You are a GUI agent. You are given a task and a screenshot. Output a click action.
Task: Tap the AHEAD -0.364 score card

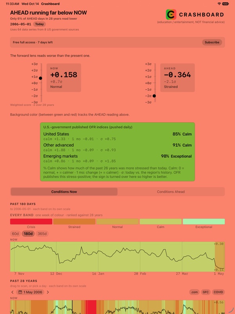pos(177,78)
